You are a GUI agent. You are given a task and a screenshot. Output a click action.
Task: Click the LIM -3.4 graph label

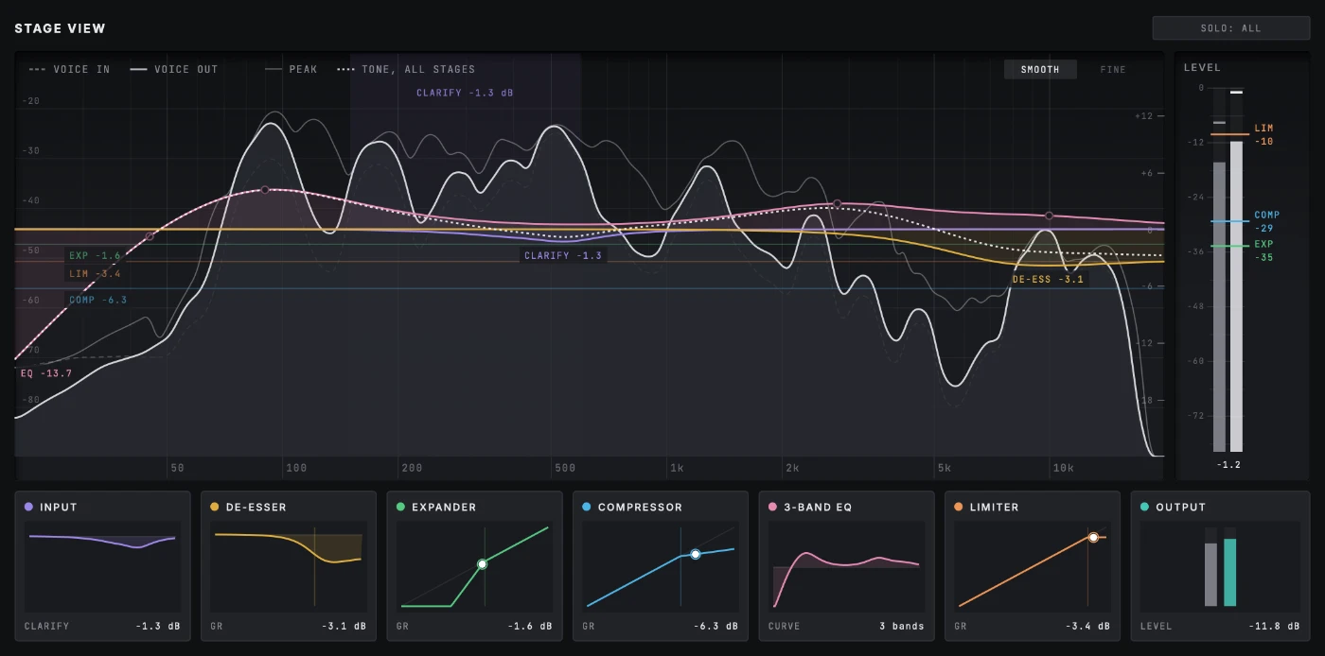click(95, 273)
